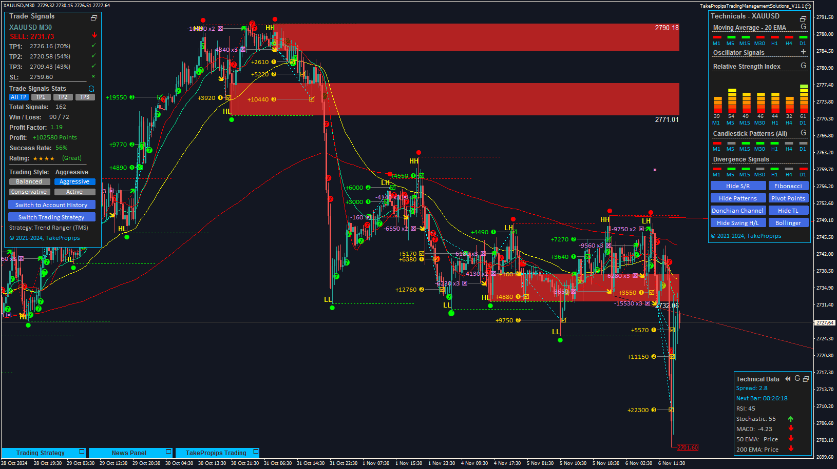The image size is (837, 469).
Task: Choose the Balanced trading style
Action: 29,181
